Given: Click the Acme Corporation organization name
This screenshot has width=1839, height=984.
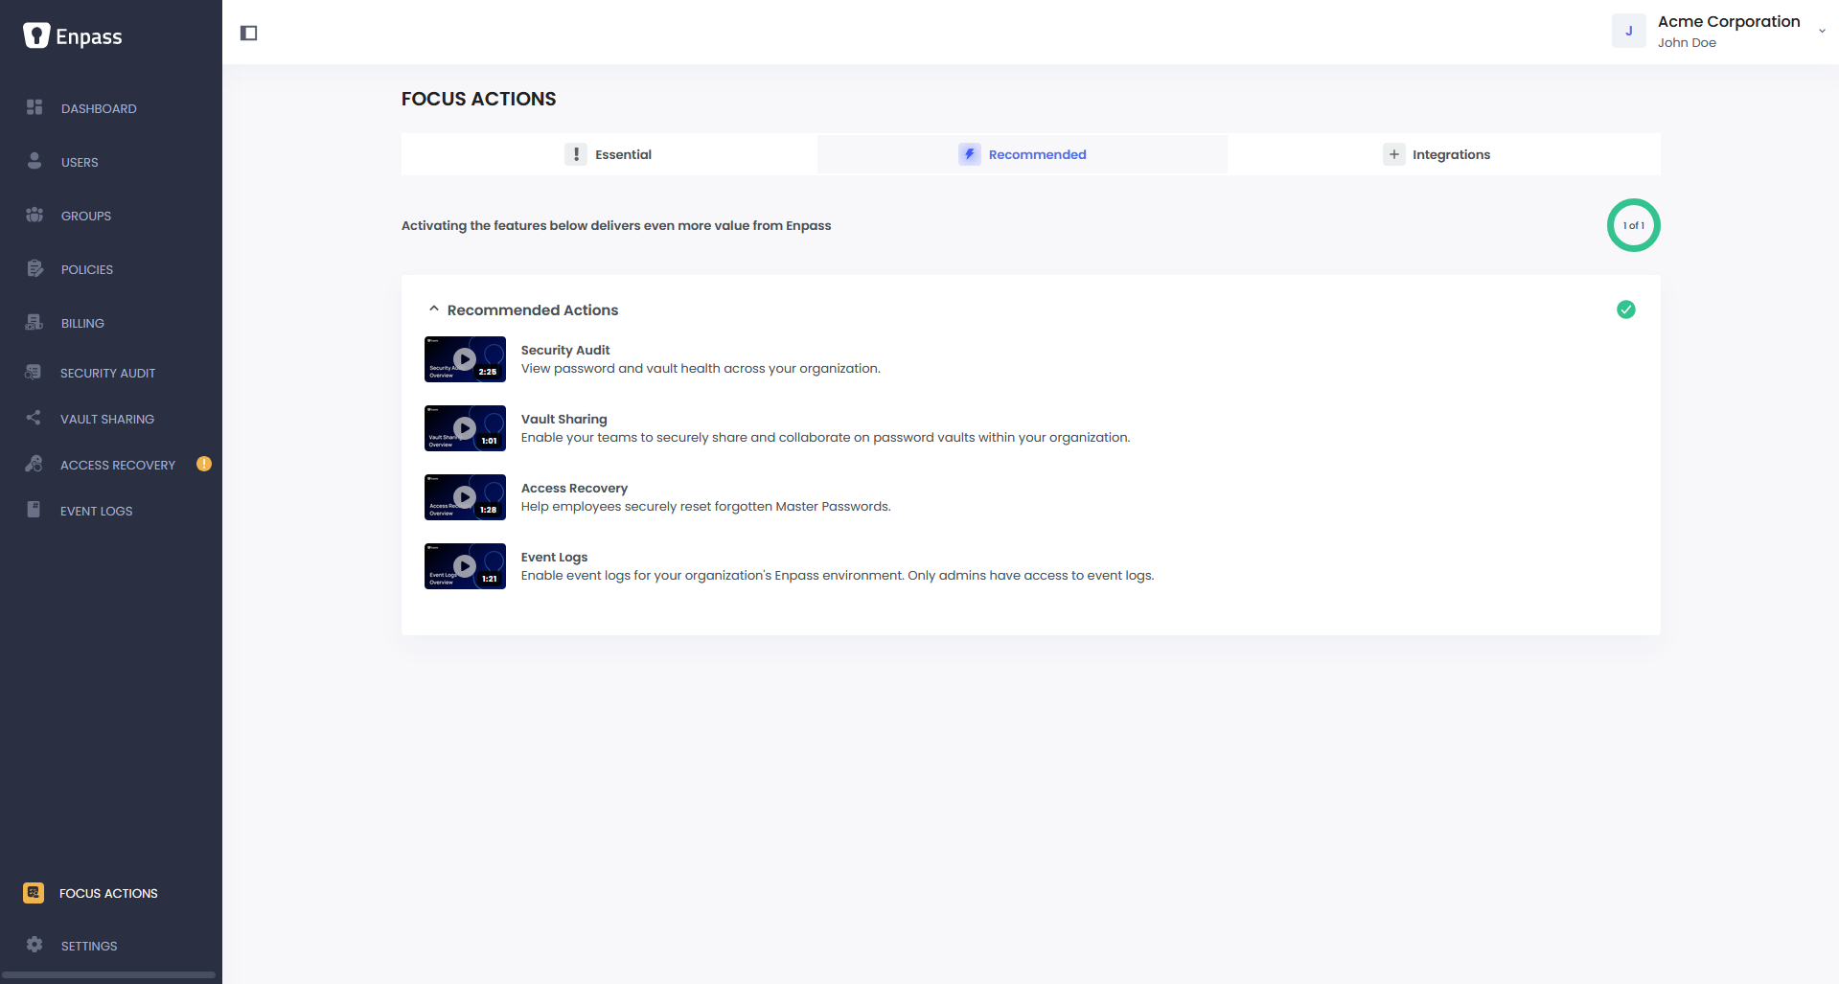Looking at the screenshot, I should (x=1729, y=22).
